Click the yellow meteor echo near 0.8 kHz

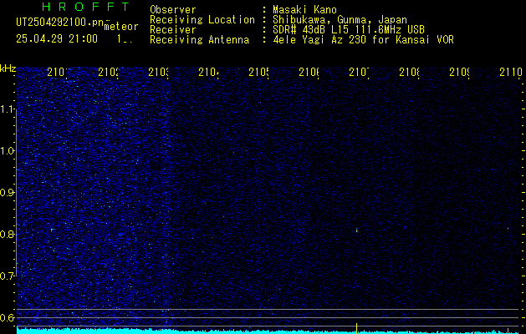click(x=356, y=230)
